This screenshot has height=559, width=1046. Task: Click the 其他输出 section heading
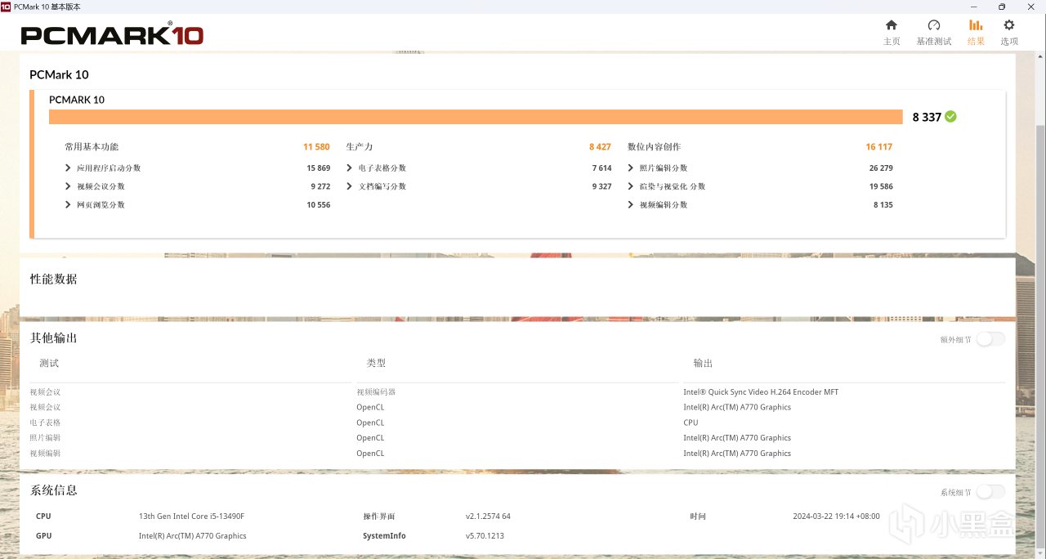tap(54, 338)
